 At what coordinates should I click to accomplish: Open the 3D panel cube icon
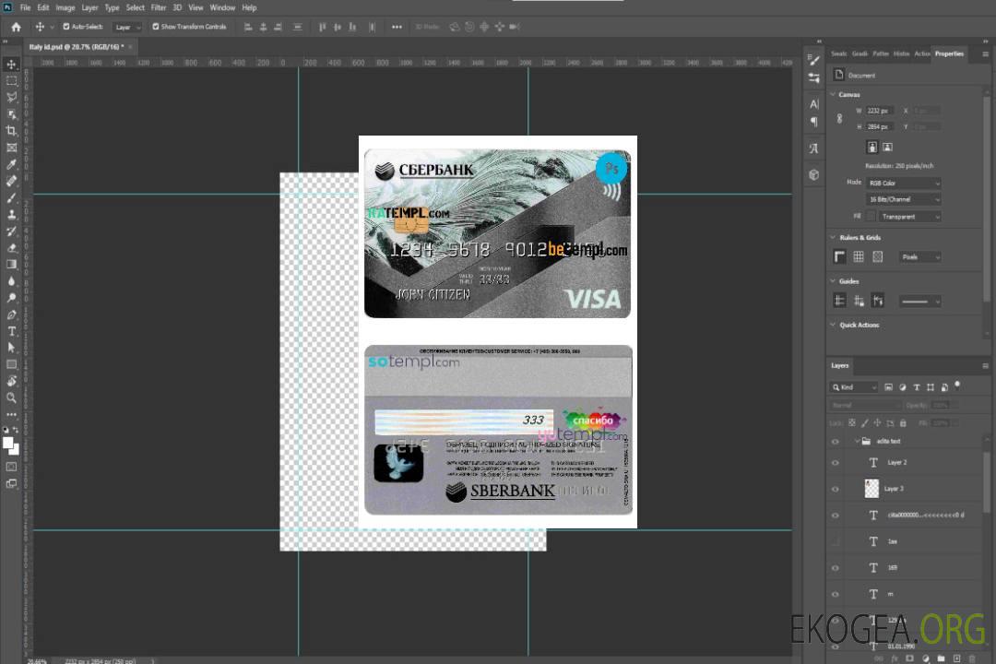pos(814,174)
